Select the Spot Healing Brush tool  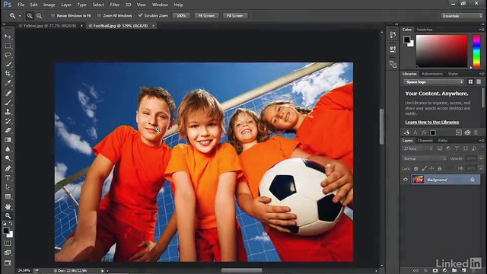click(8, 93)
